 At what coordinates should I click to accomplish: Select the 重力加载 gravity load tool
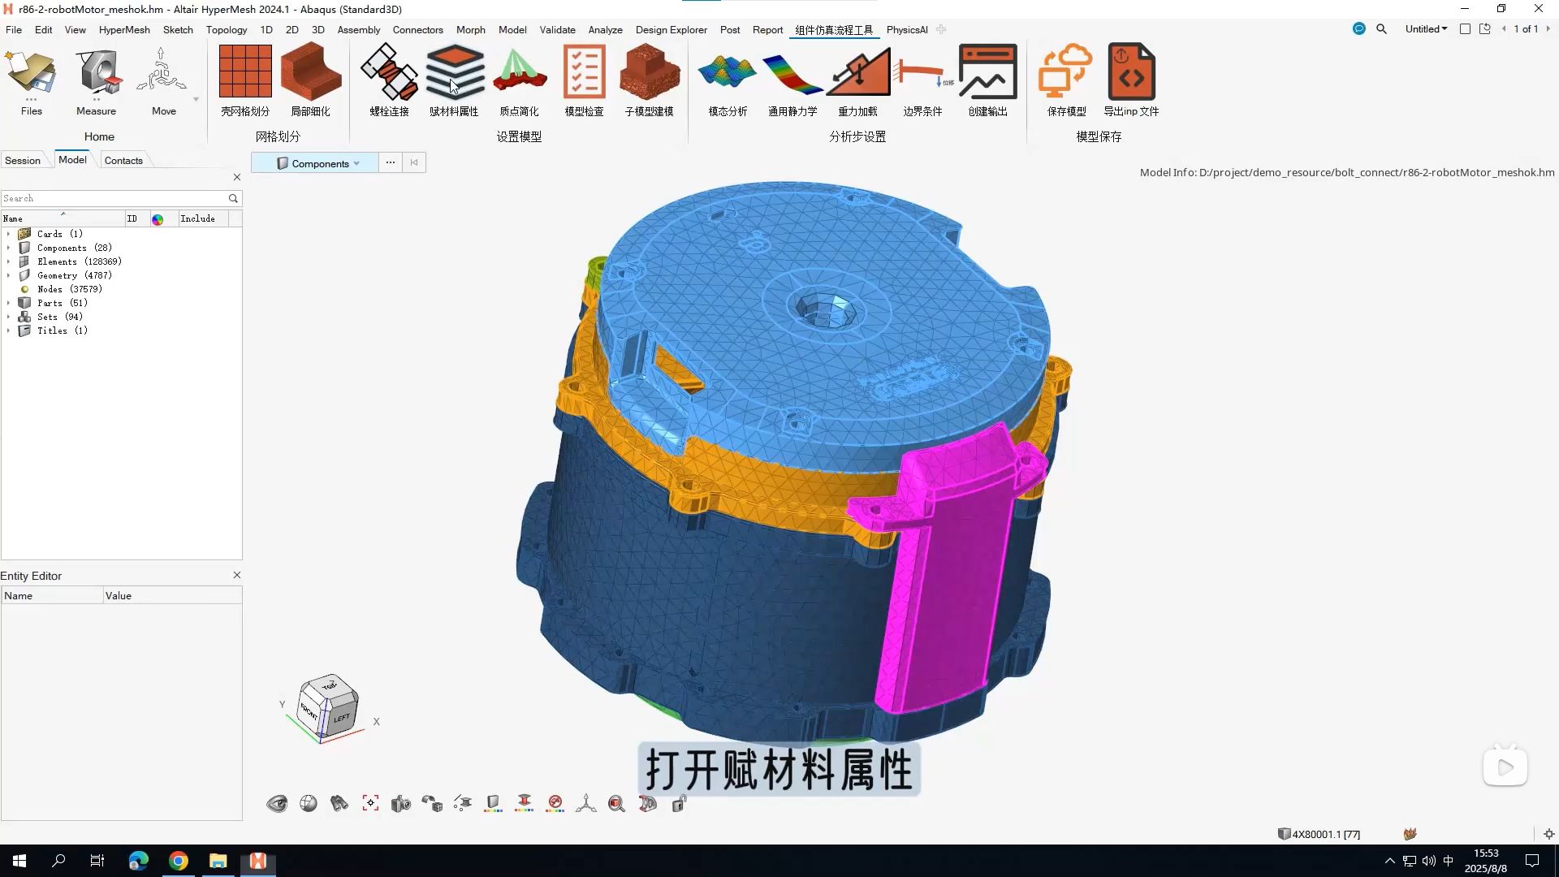pos(857,79)
